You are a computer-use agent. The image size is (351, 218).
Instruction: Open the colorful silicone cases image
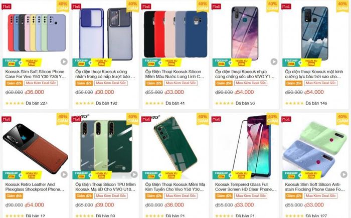(x=37, y=33)
